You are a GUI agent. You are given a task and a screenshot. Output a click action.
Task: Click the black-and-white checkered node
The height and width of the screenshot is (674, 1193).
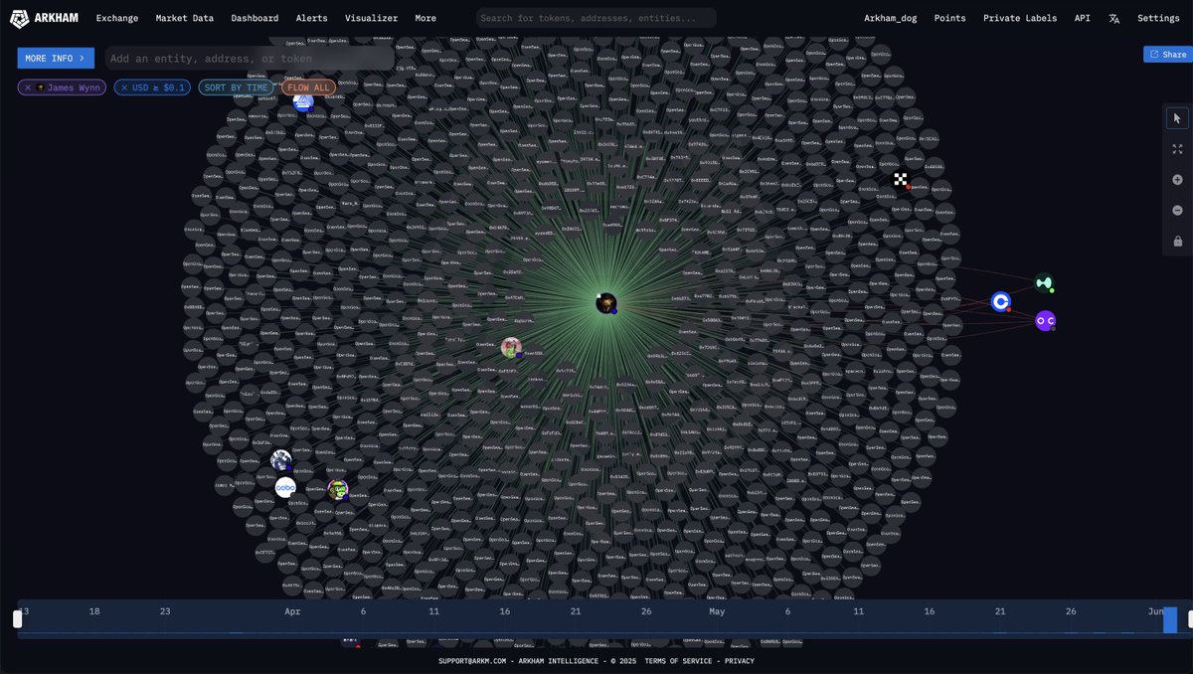(901, 180)
